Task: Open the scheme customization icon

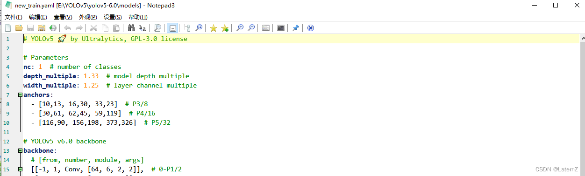Action: 266,28
